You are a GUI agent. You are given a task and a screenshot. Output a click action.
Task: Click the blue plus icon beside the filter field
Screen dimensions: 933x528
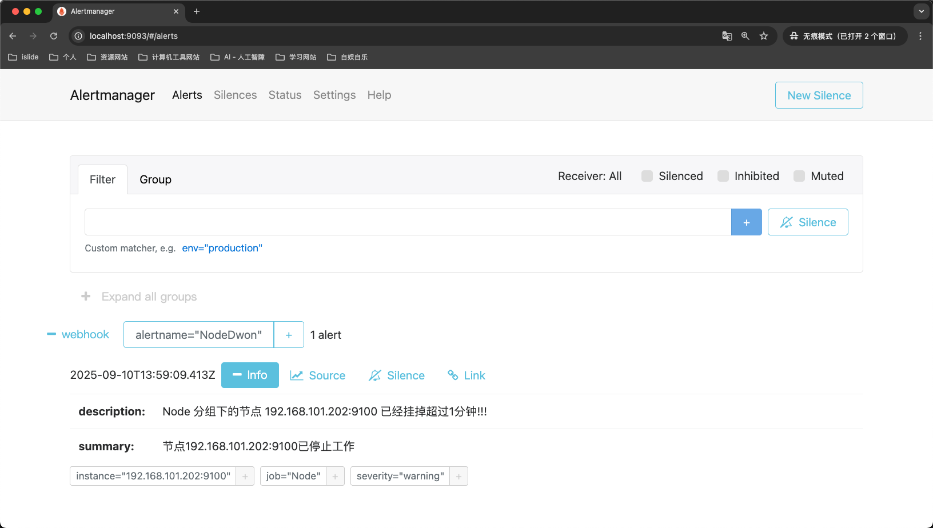746,222
